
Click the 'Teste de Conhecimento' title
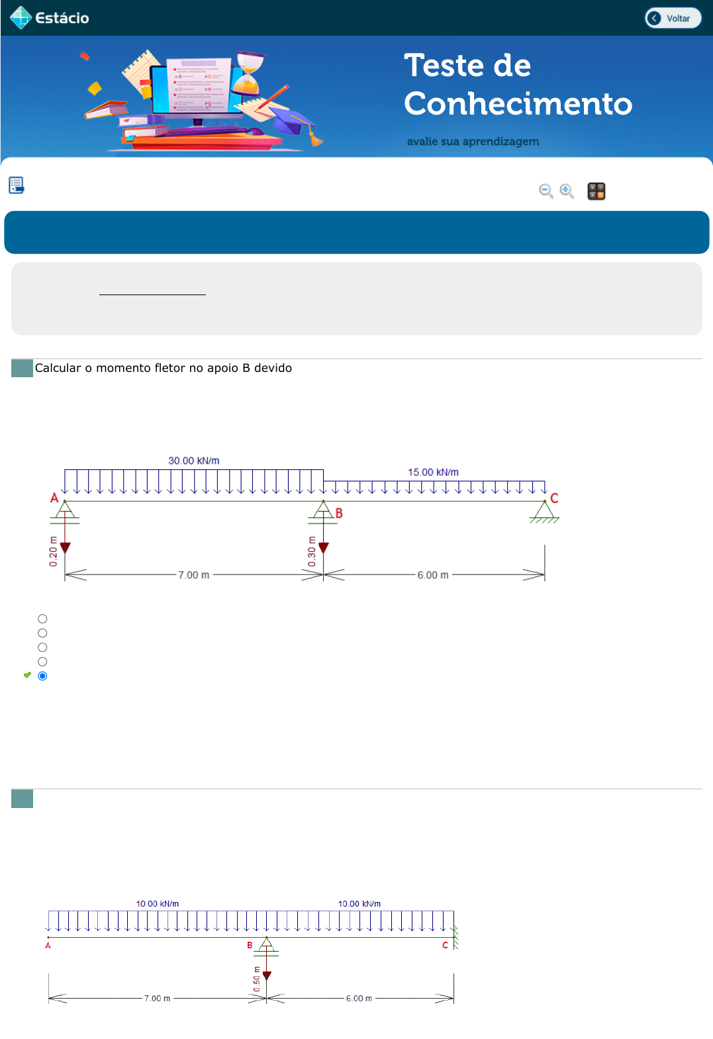(517, 85)
